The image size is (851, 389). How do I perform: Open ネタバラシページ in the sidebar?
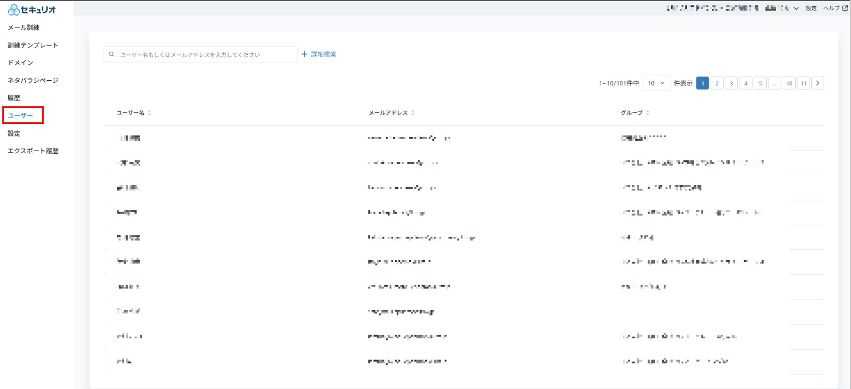click(33, 80)
